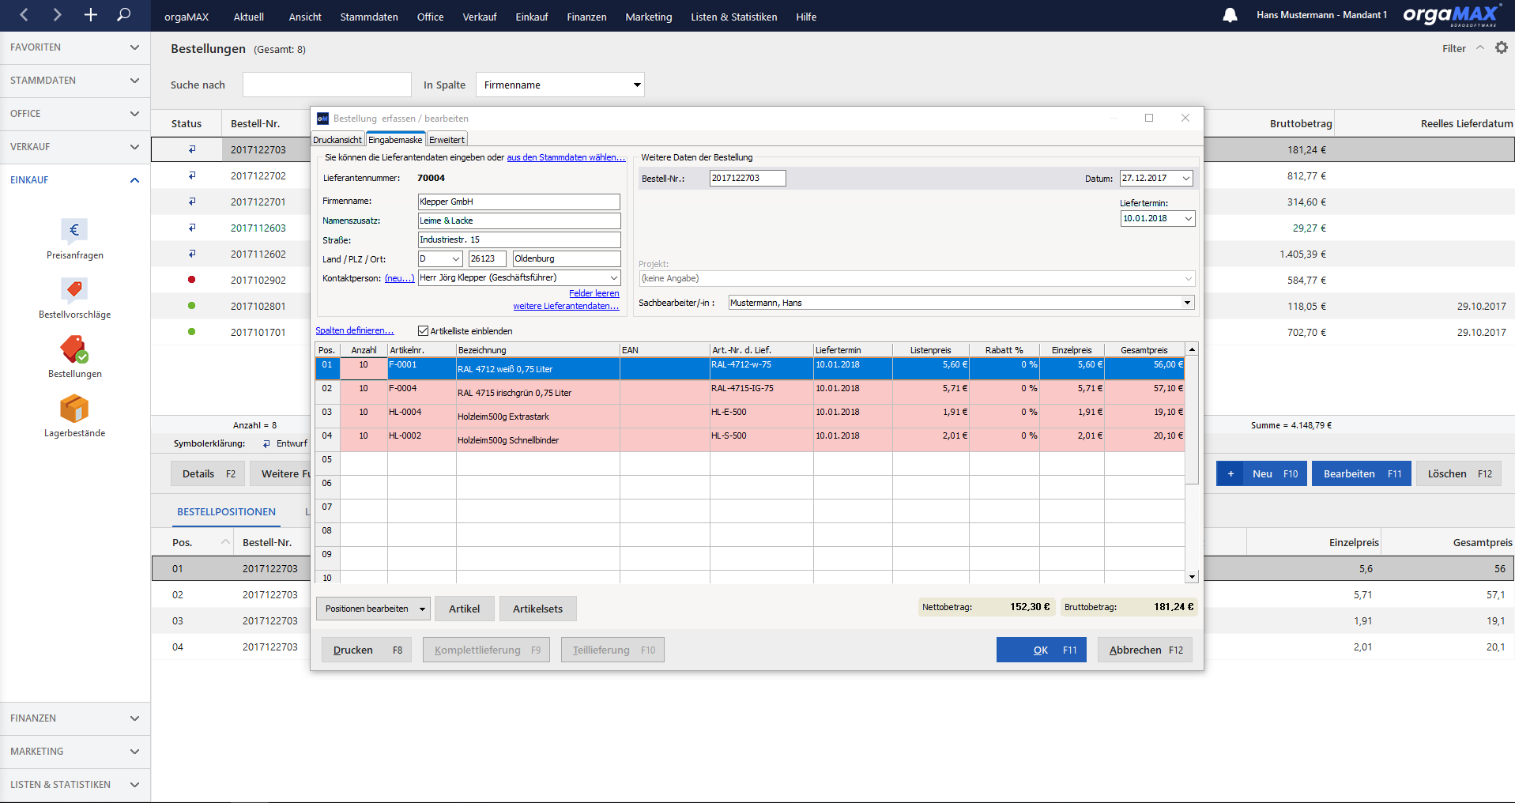Open Bestellvorschläge tag icon

(74, 290)
